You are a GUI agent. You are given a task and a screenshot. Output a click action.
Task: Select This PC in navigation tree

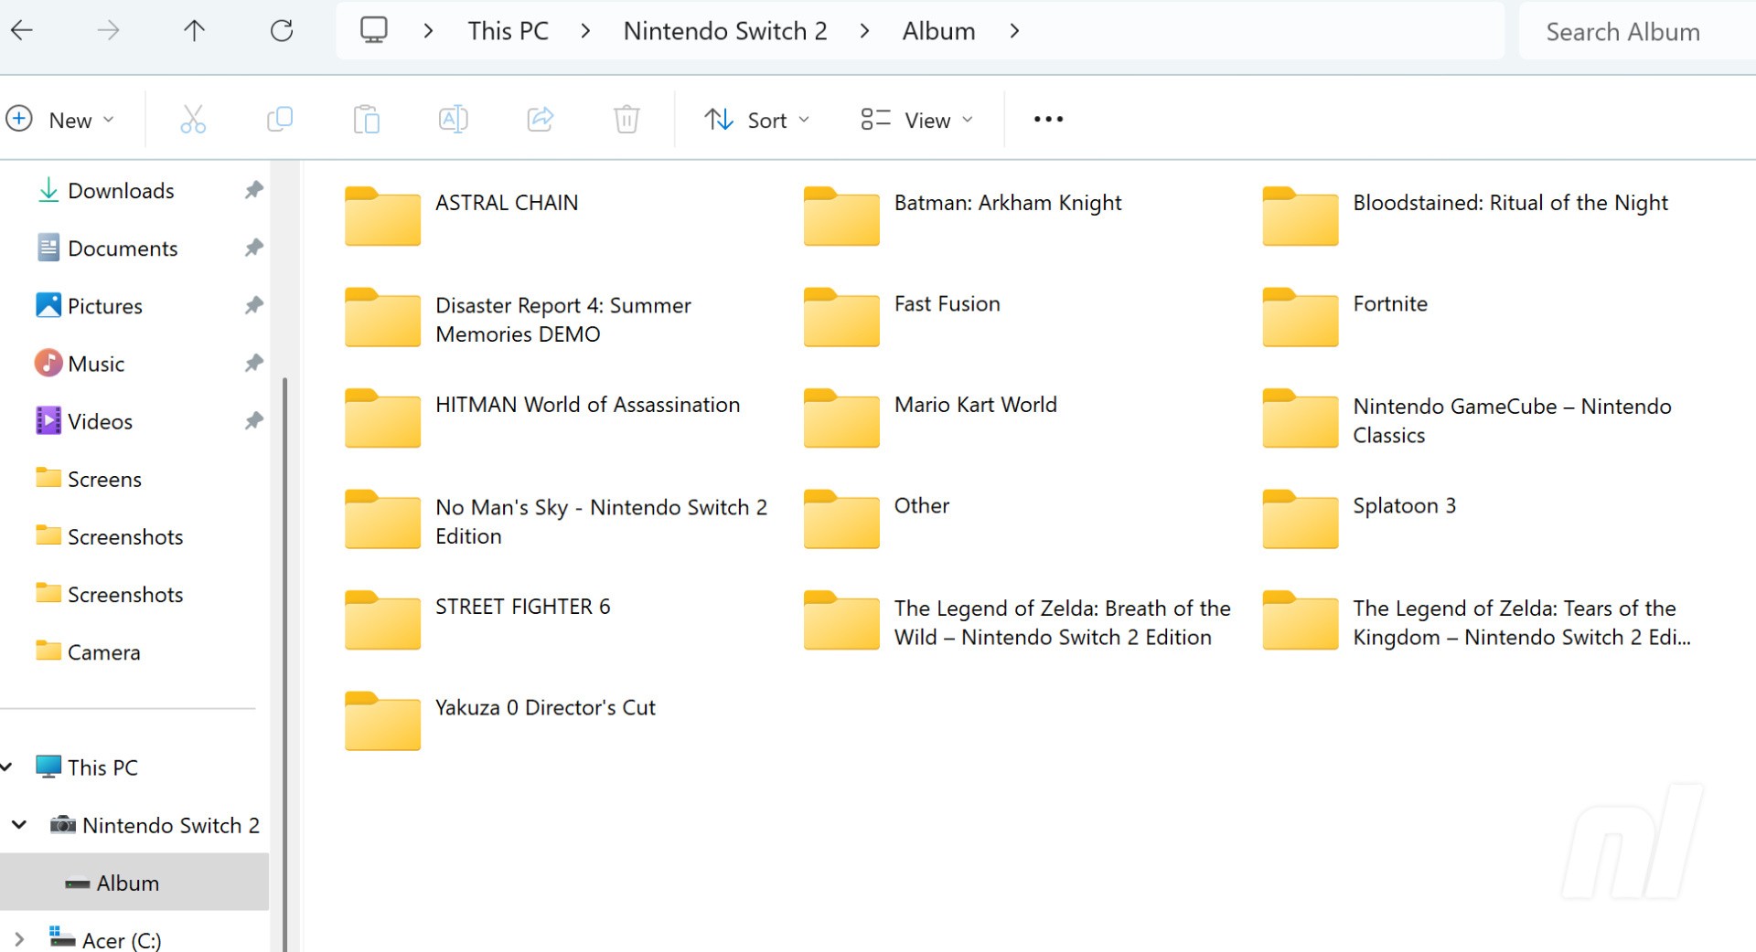pyautogui.click(x=102, y=767)
